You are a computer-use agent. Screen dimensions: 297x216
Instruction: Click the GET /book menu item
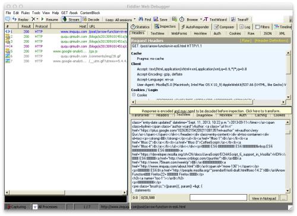click(x=69, y=13)
